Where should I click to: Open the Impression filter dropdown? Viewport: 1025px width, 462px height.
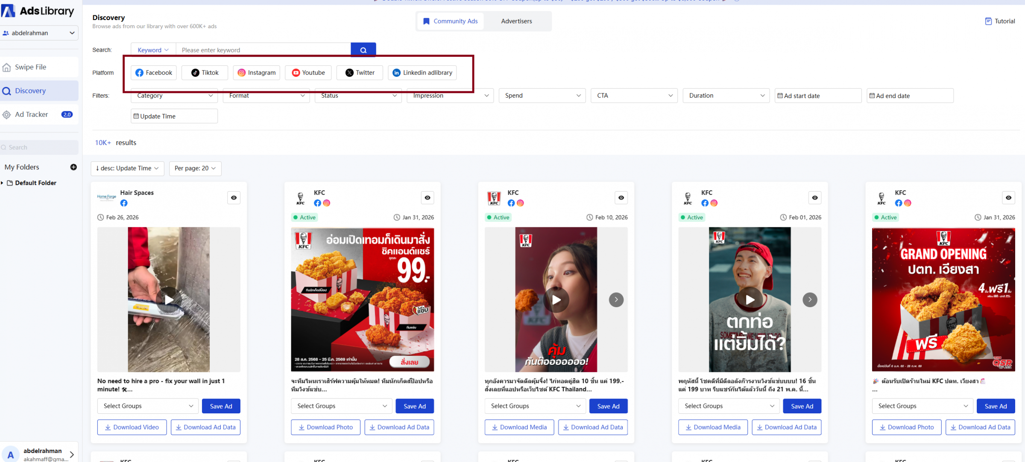coord(451,96)
